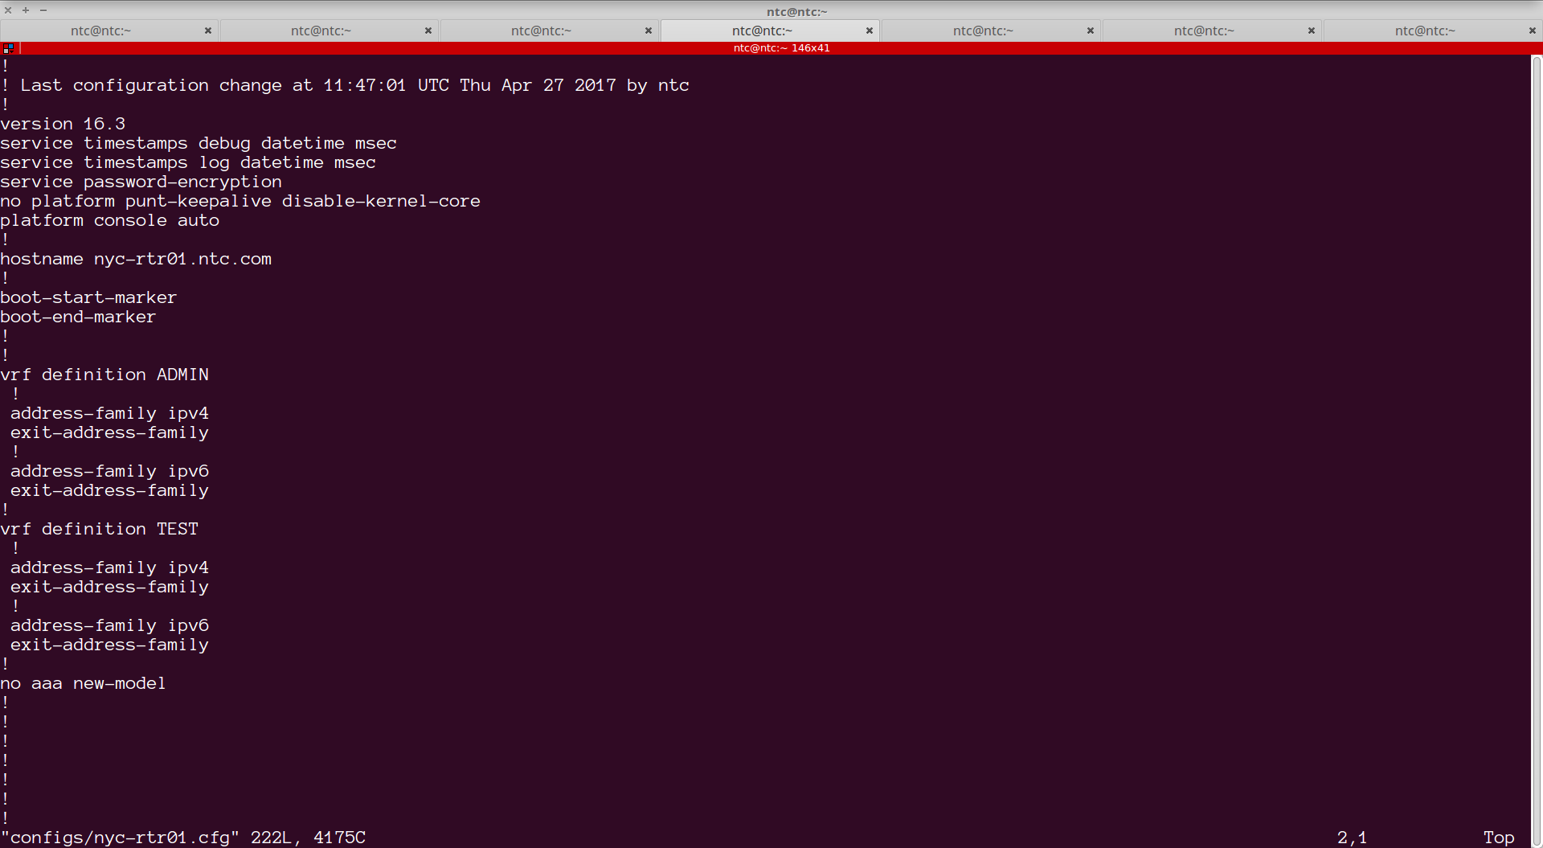This screenshot has width=1543, height=848.
Task: Click the version 16.3 line
Action: pos(63,123)
